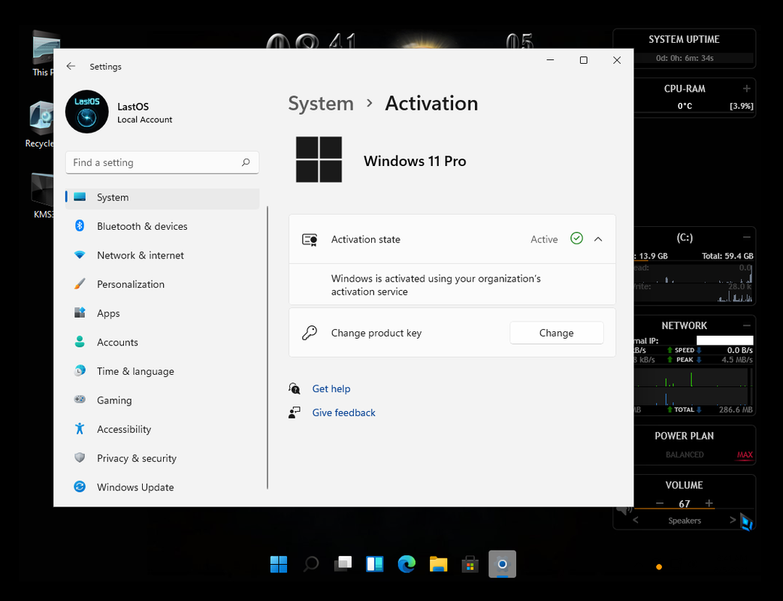Open File Explorer from the taskbar
Image resolution: width=783 pixels, height=601 pixels.
tap(438, 564)
